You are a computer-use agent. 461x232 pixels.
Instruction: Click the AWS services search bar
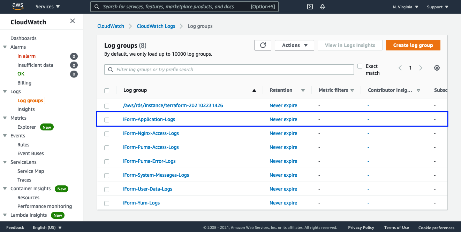[x=184, y=7]
